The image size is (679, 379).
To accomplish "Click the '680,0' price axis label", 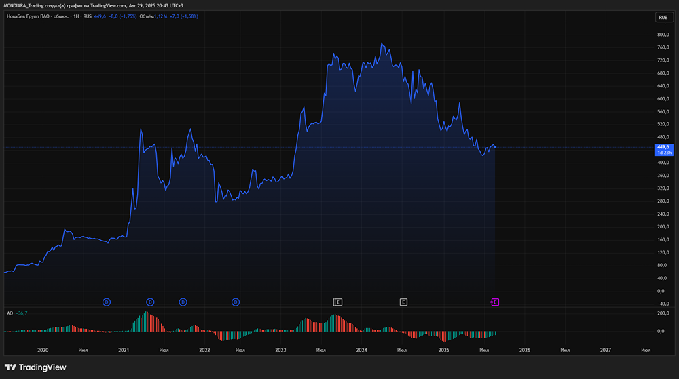I will (663, 73).
